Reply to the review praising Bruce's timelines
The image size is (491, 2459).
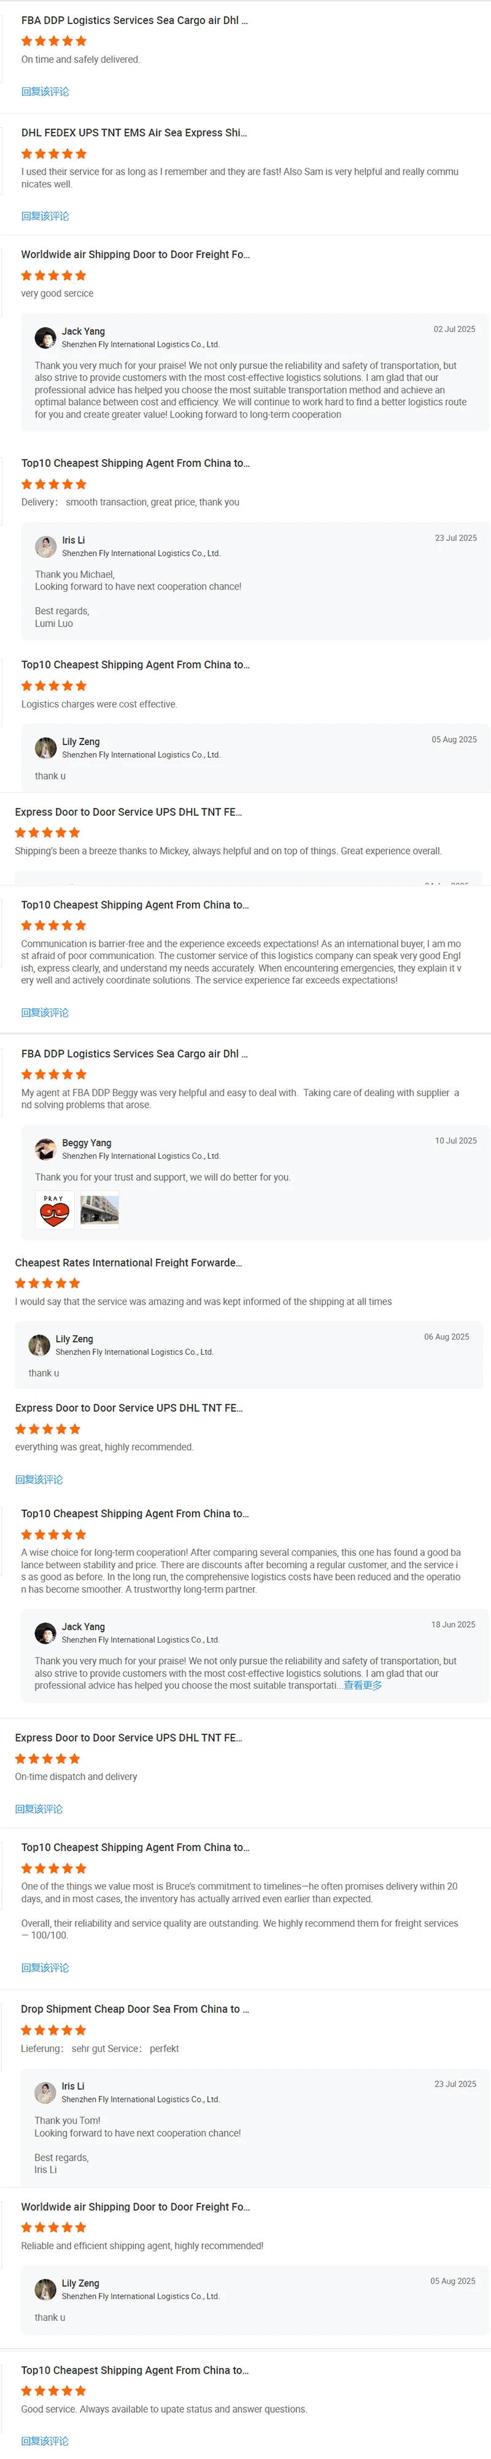(x=45, y=1967)
